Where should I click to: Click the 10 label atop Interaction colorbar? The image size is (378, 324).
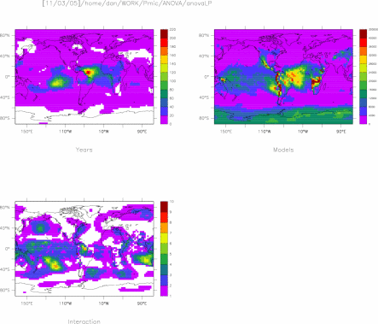tap(172, 202)
